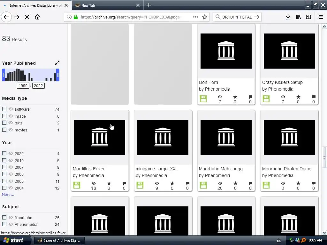Stop loading the page

point(27,17)
